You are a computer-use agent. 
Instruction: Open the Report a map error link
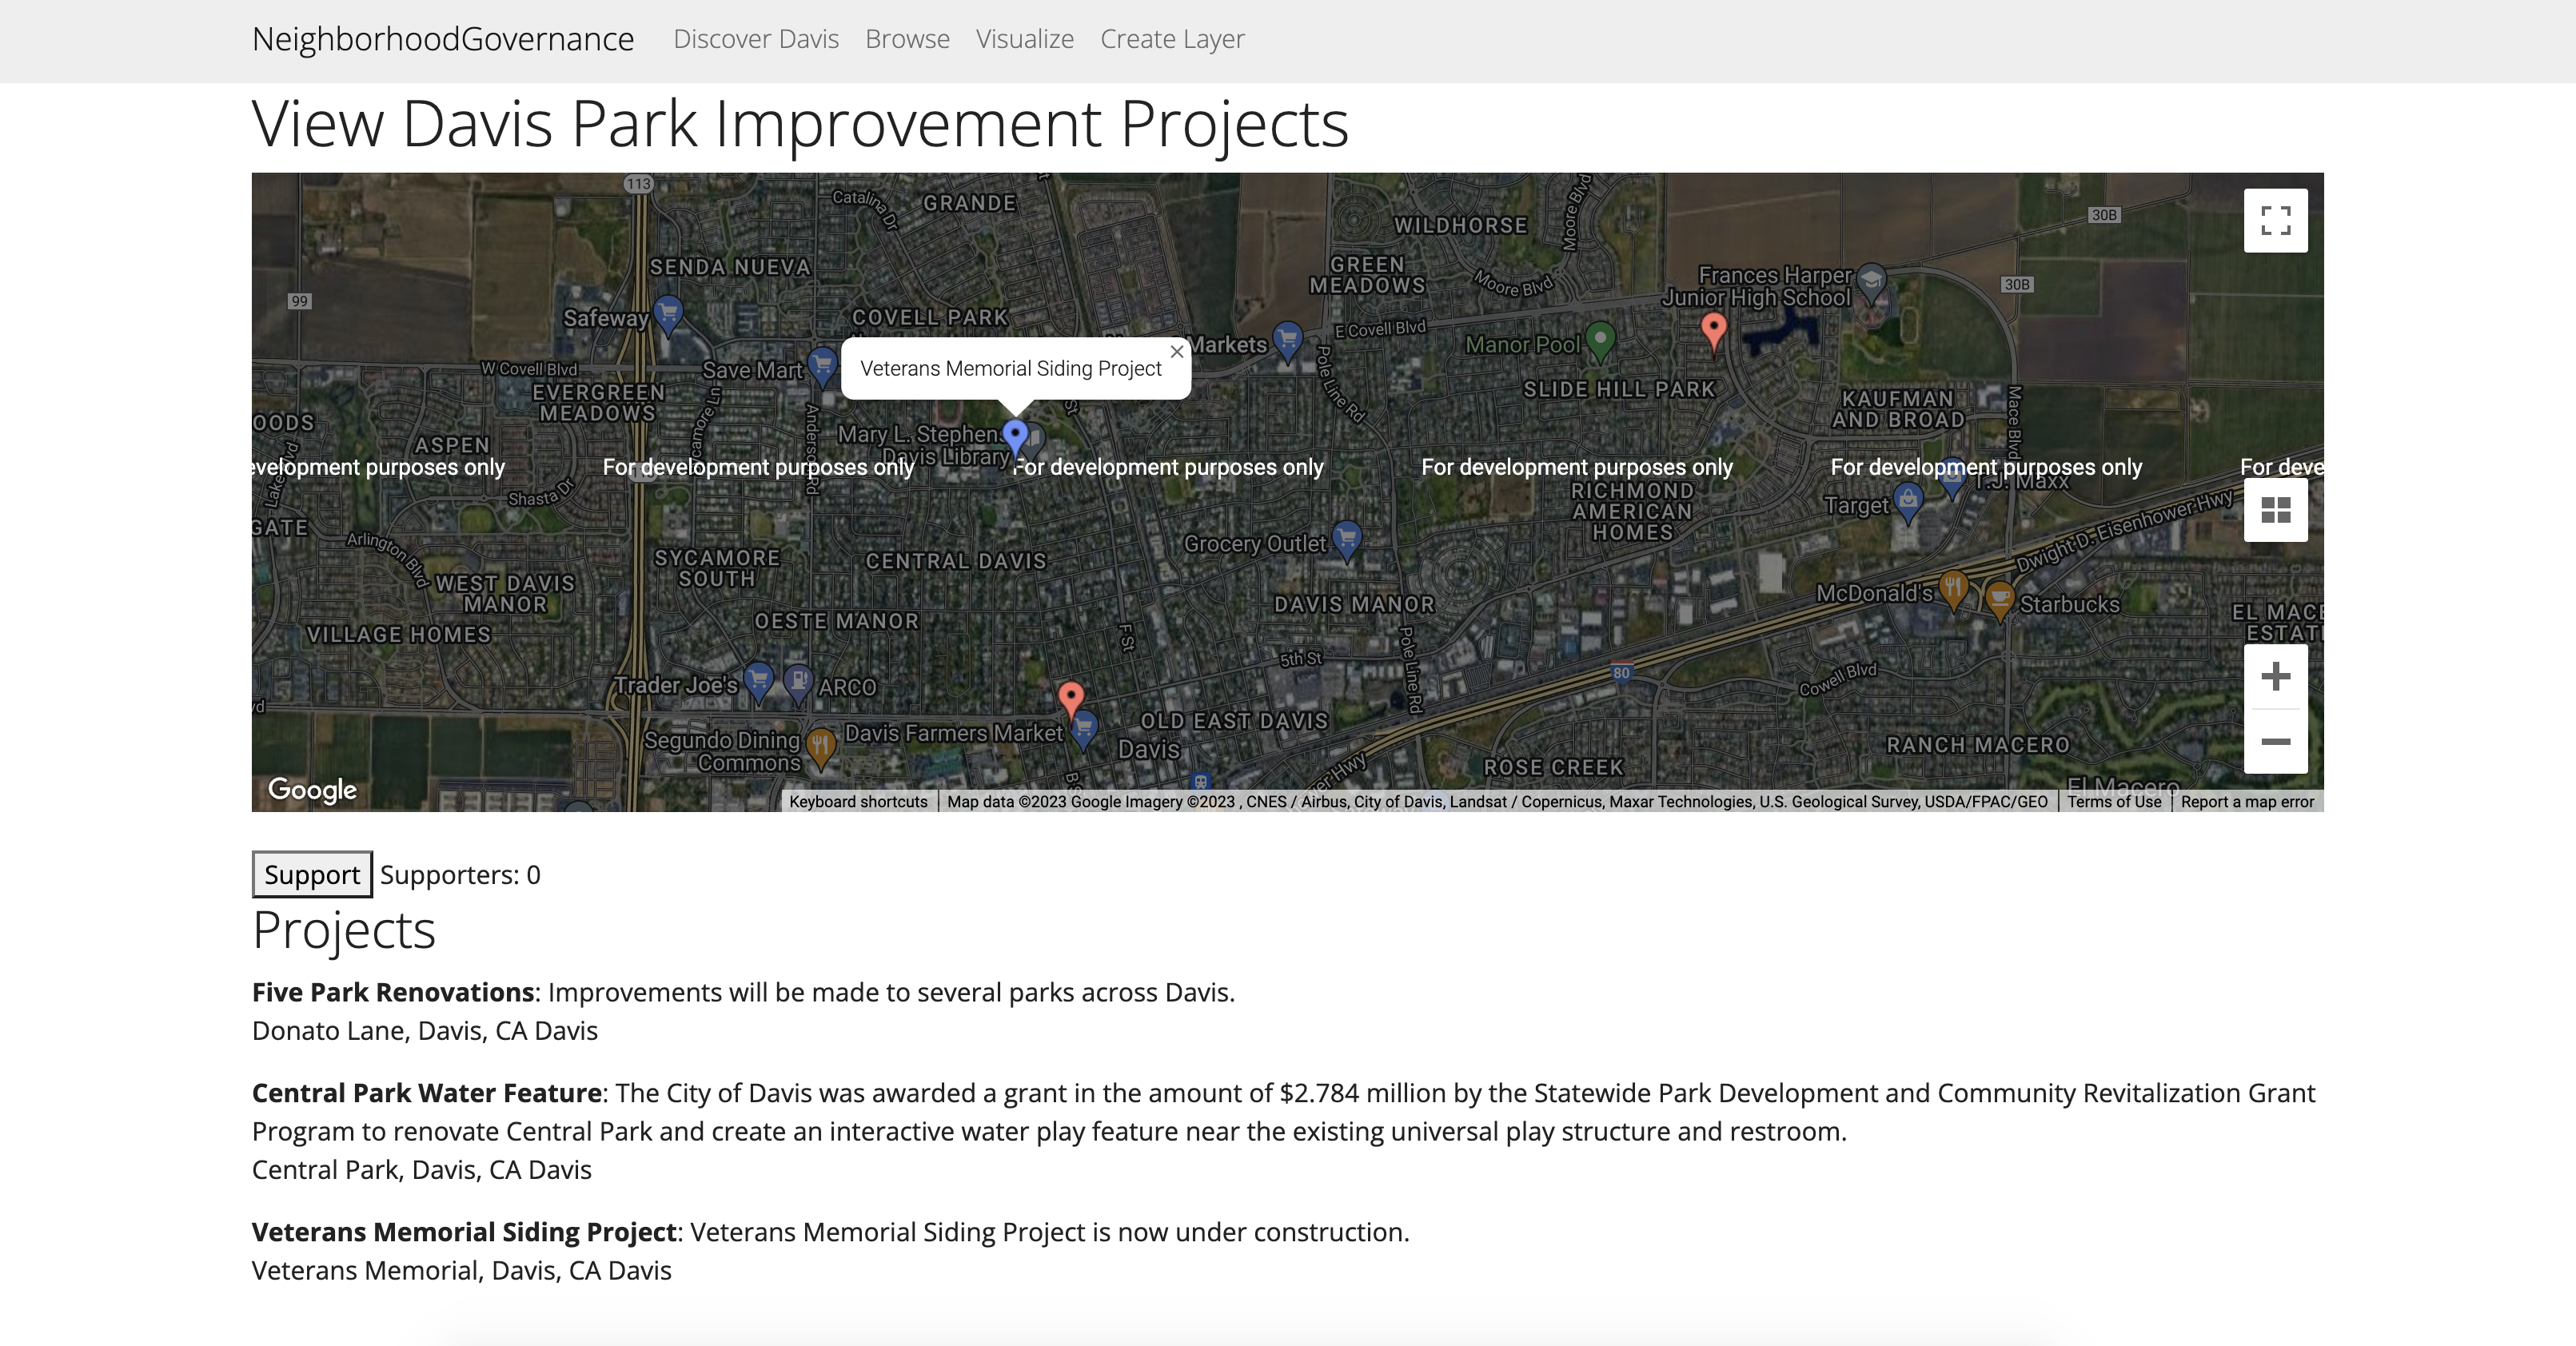[2247, 802]
